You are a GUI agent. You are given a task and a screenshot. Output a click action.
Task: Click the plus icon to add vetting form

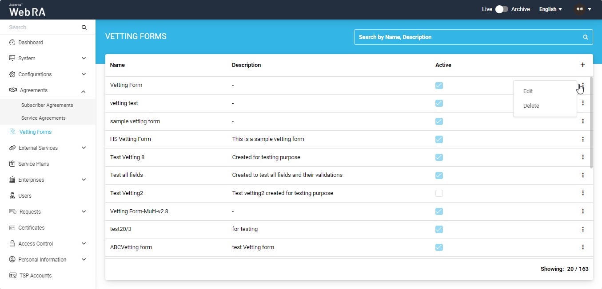point(582,65)
